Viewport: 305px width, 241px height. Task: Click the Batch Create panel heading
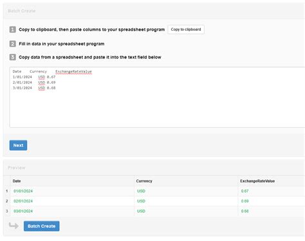(22, 11)
